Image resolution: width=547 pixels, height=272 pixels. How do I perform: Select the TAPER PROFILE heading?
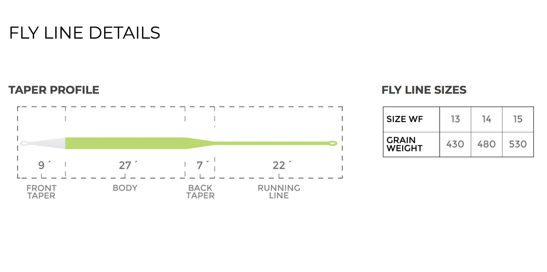click(54, 90)
